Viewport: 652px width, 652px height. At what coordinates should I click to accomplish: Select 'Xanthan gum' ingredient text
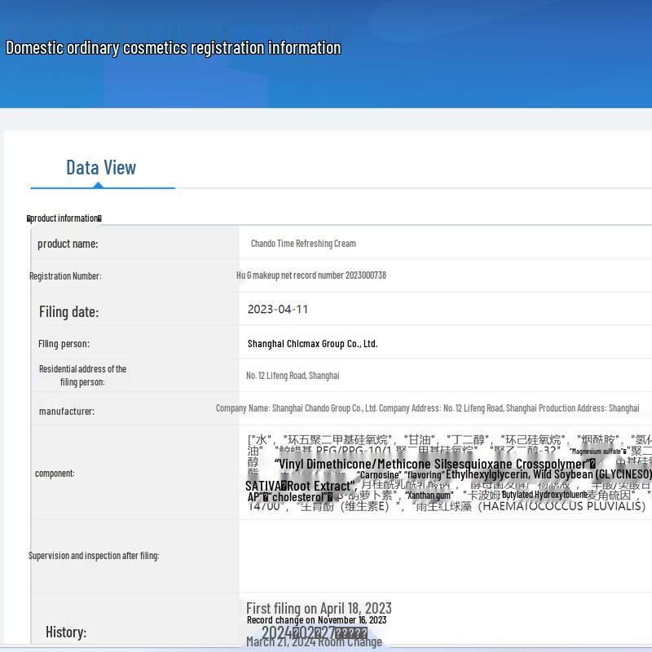430,496
